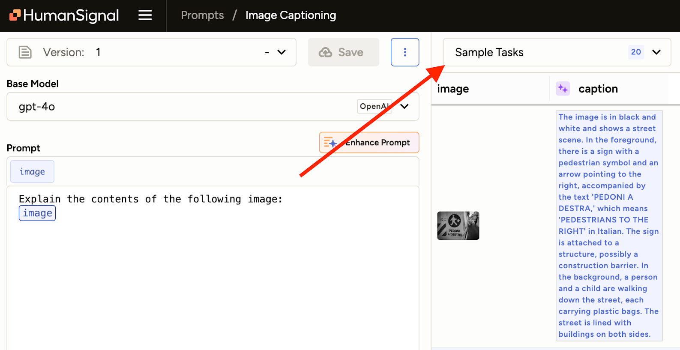This screenshot has width=680, height=350.
Task: Click the 20 tasks count badge
Action: [636, 52]
